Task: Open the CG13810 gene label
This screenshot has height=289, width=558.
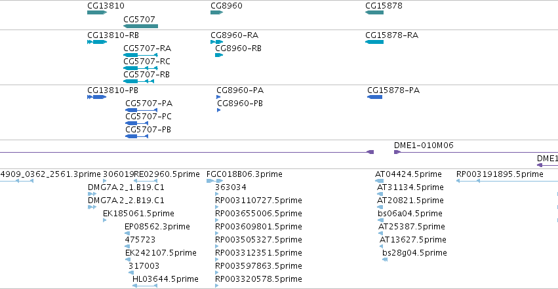Action: pos(106,6)
